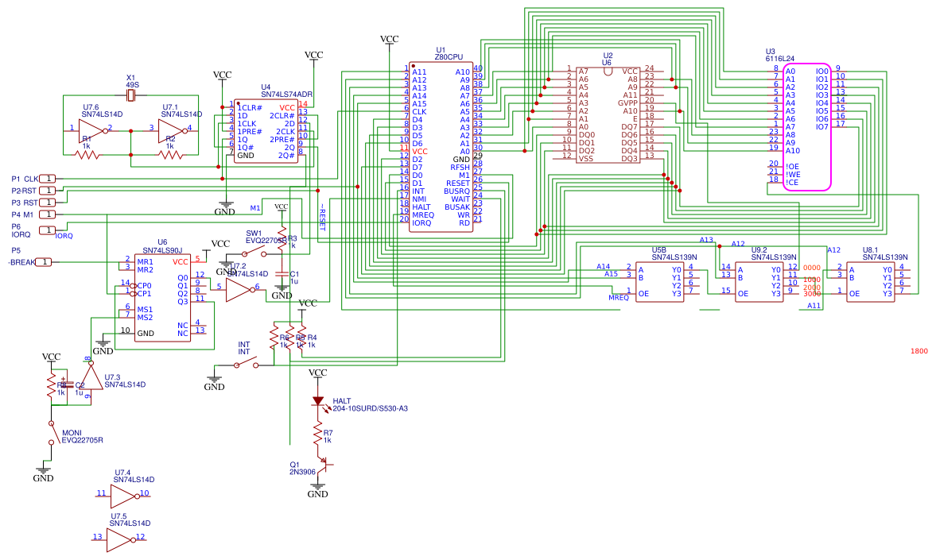Click the HALT LED symbol
Screen dimensions: 936x560
[x=317, y=399]
